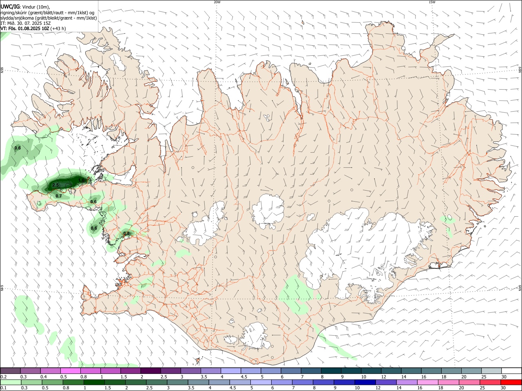Click the 'IT: Mið. 30. 07. 2025 15Z' line
This screenshot has width=522, height=391.
click(25, 23)
